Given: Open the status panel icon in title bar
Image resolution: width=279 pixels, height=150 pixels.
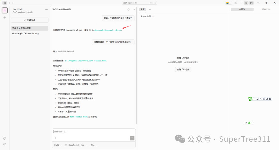Looking at the screenshot, I should pos(236,3).
